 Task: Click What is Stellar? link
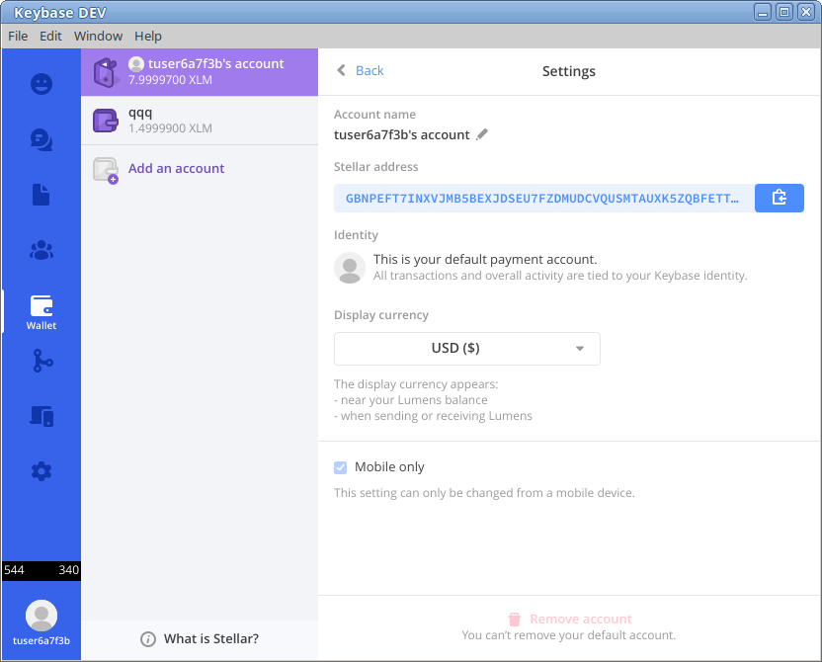(211, 639)
